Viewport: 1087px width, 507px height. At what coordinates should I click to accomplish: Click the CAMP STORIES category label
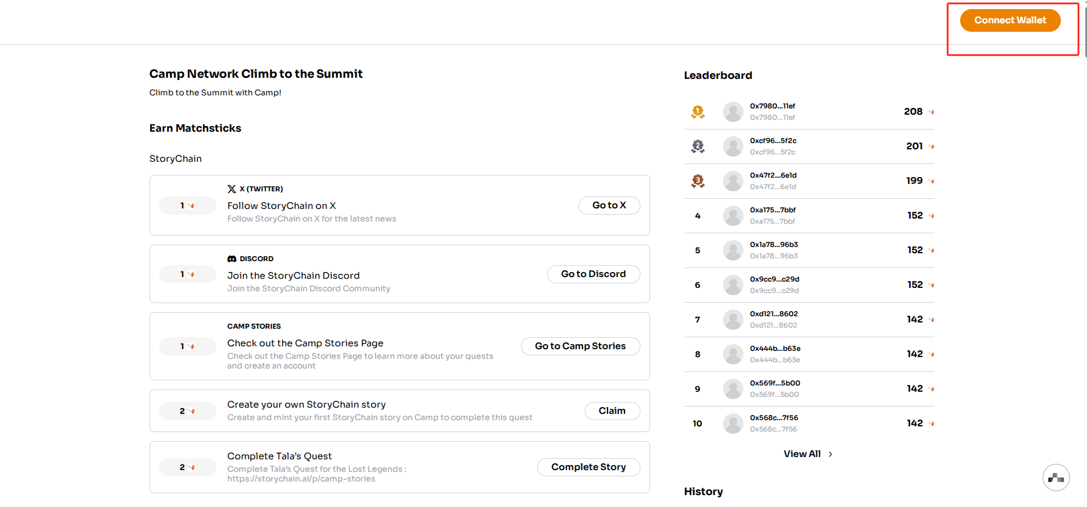point(254,326)
